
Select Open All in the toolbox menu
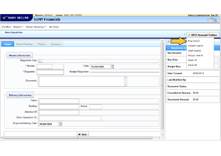click(192, 60)
